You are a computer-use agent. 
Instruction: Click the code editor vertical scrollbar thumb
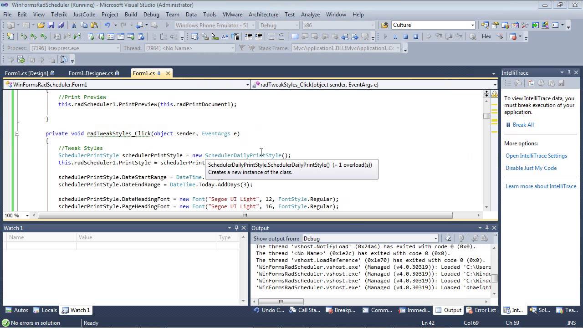[x=487, y=116]
